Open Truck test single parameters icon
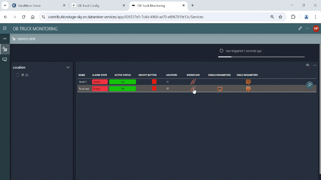321x180 pixels. tap(220, 89)
